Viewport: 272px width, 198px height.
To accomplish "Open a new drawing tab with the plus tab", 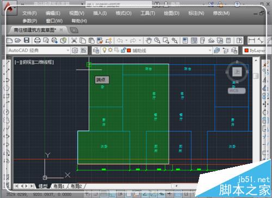I will (x=74, y=30).
